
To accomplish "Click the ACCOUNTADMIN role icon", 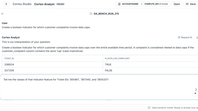I will tap(119, 4).
